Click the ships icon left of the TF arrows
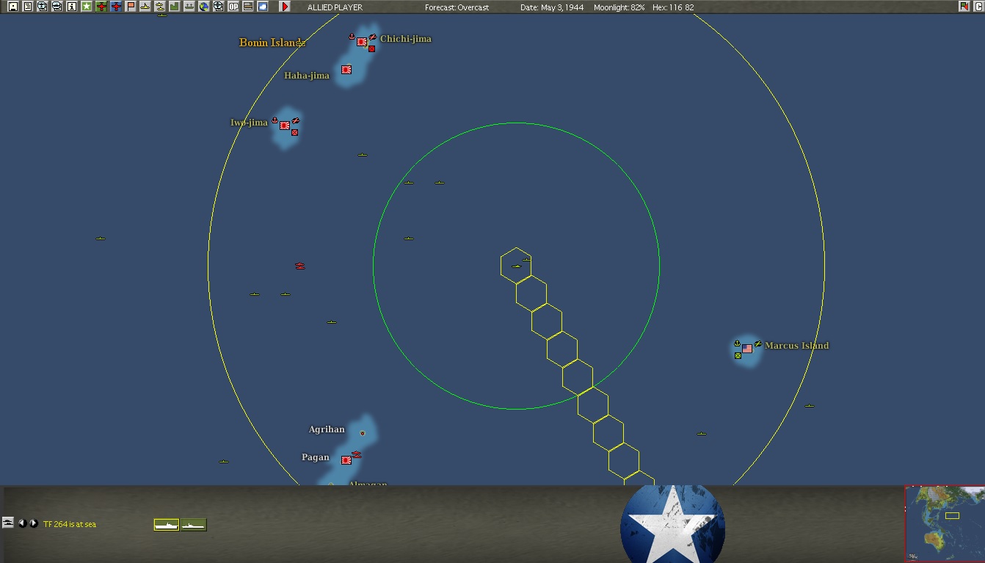985x563 pixels. click(8, 523)
